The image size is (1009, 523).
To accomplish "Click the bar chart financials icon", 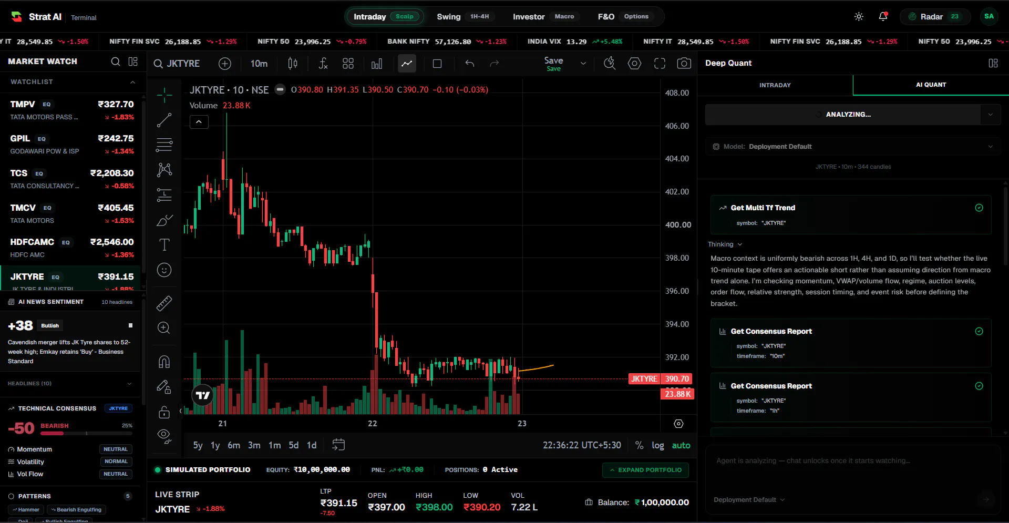I will tap(377, 64).
